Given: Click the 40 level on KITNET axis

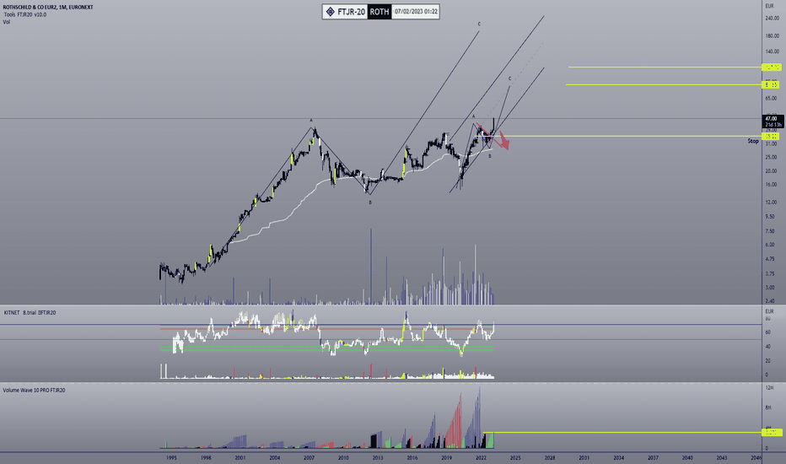Looking at the screenshot, I should click(x=767, y=347).
